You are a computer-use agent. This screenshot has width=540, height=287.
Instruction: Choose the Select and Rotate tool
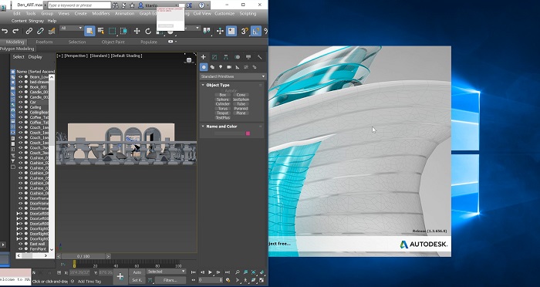[x=148, y=31]
